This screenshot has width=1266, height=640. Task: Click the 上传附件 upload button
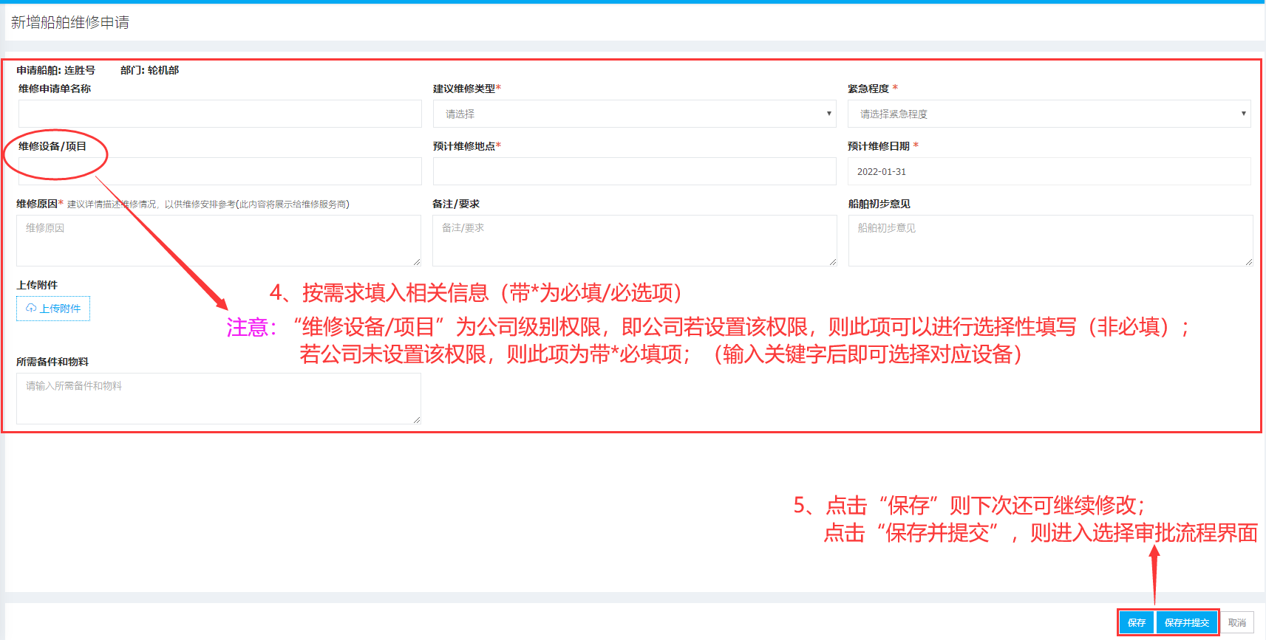53,309
